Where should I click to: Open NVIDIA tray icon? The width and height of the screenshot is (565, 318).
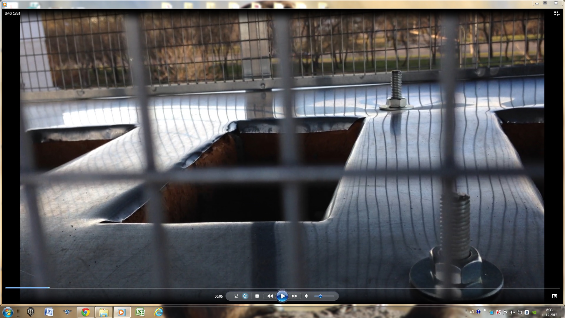(534, 312)
